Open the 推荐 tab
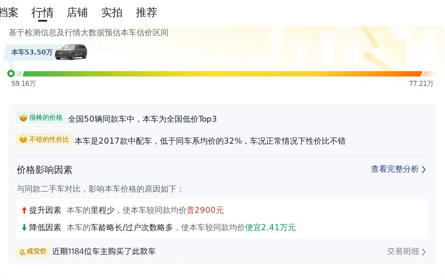 pyautogui.click(x=147, y=13)
